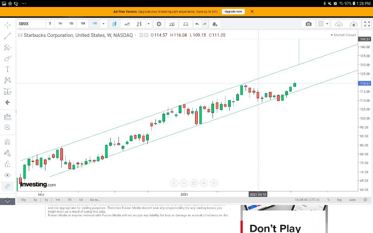Select the trend line drawing tool

click(7, 36)
